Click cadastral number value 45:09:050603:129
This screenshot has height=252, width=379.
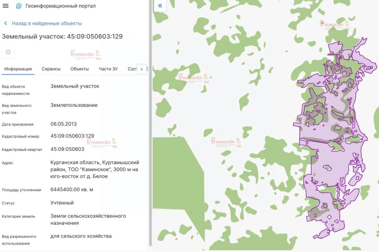pyautogui.click(x=72, y=136)
